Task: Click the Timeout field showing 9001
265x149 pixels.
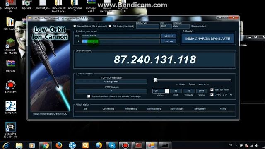Action: (x=202, y=91)
